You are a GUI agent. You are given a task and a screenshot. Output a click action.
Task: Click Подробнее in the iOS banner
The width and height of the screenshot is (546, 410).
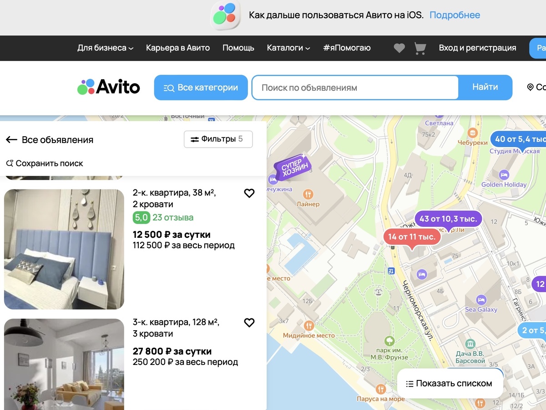[x=455, y=15]
